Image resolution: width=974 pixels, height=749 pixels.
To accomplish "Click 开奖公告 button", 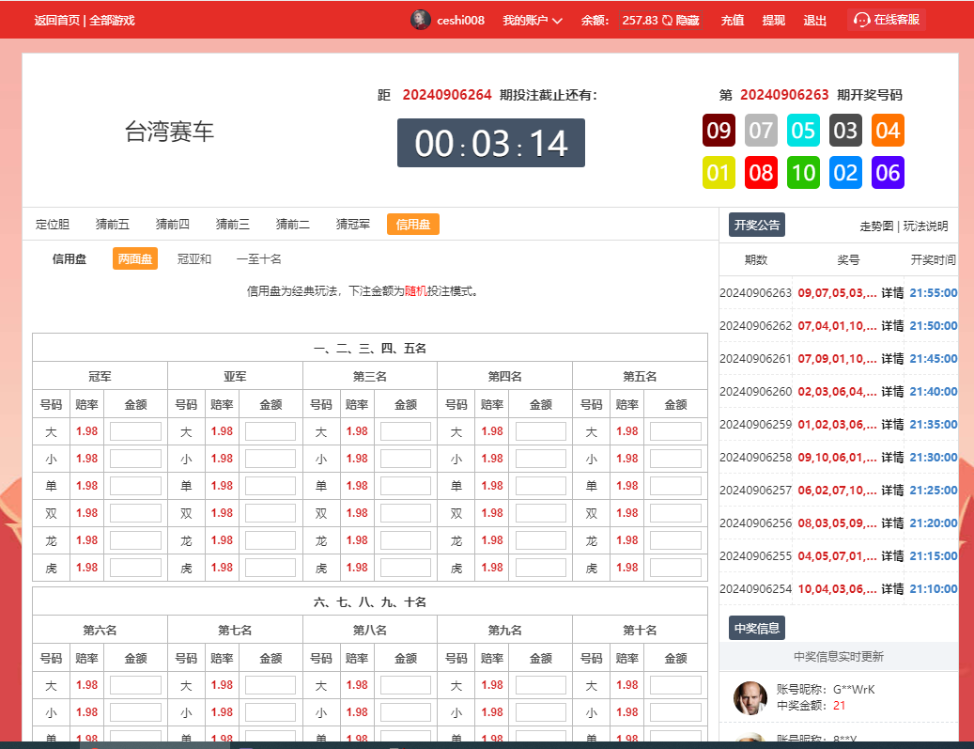I will 757,225.
